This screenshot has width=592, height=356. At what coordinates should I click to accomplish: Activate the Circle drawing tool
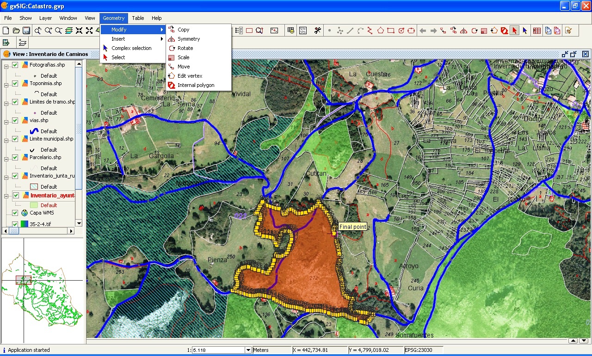(401, 31)
